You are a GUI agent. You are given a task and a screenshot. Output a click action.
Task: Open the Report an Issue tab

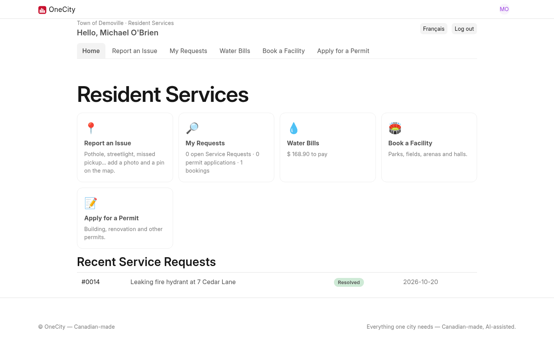click(x=135, y=51)
